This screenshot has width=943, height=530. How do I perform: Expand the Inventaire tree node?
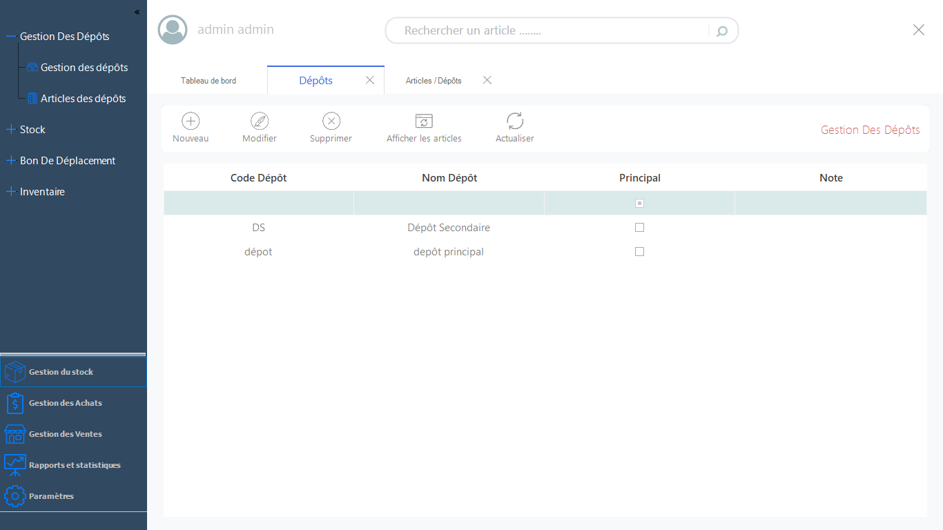coord(10,192)
